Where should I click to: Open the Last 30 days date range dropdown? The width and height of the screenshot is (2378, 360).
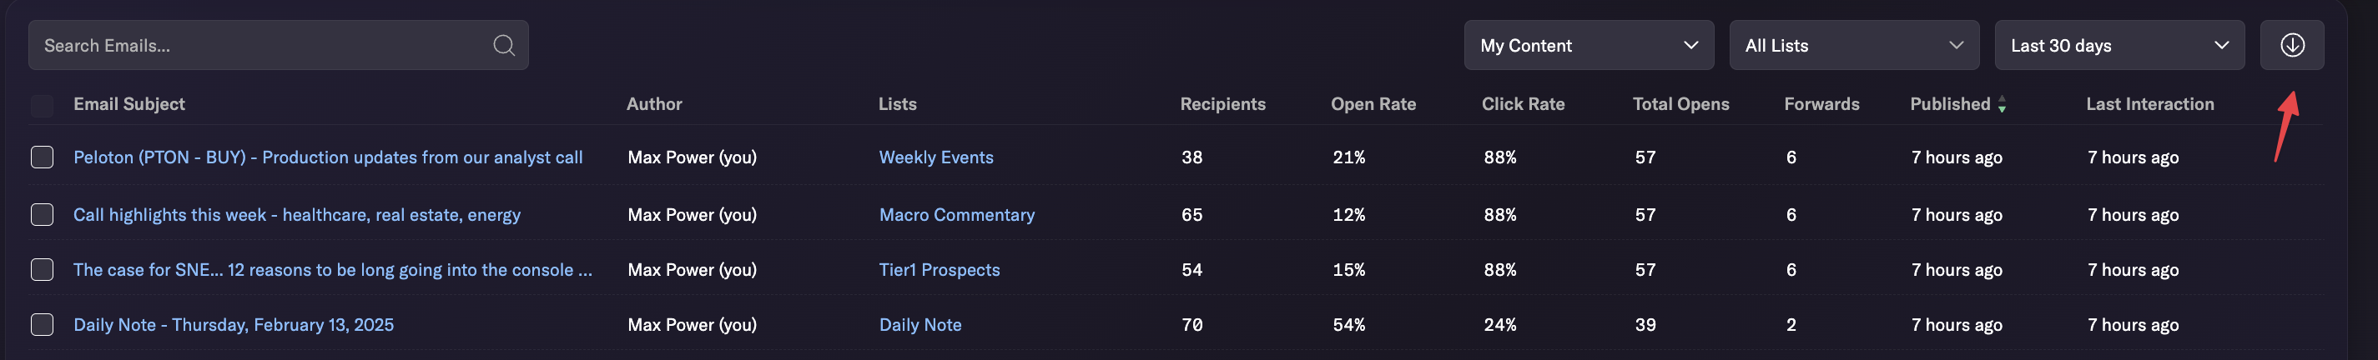[x=2119, y=45]
